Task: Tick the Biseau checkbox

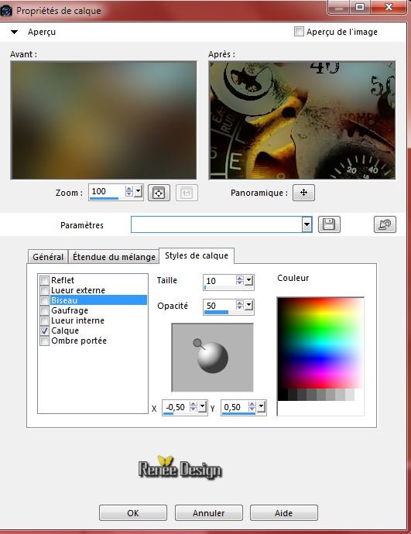Action: pos(45,300)
